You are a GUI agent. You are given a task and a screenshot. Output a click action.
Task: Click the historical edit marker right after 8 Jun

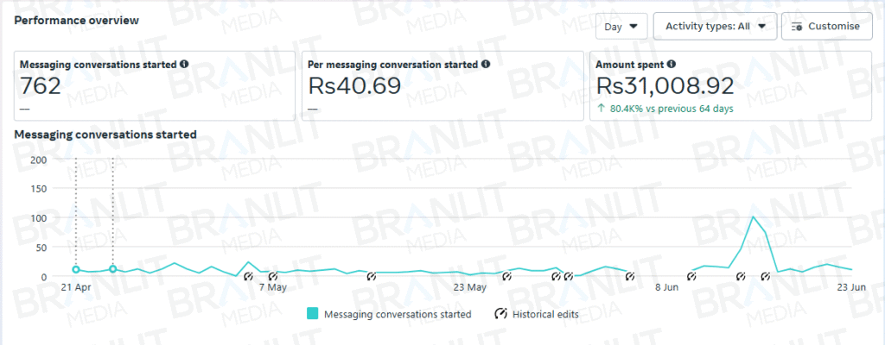click(x=691, y=276)
